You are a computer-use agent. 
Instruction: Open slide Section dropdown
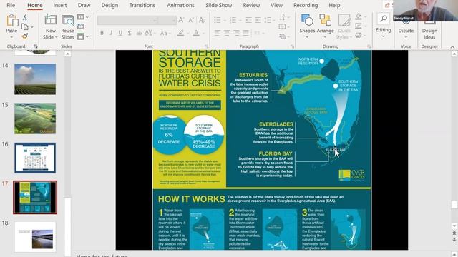click(x=83, y=36)
